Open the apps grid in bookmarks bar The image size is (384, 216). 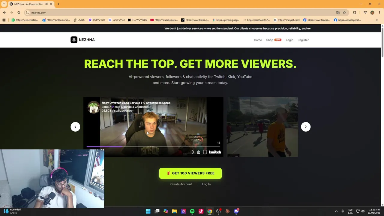[4, 20]
